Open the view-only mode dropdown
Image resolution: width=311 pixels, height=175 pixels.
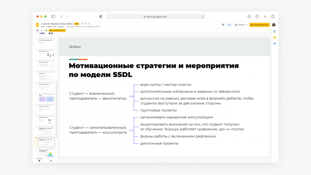(57, 30)
